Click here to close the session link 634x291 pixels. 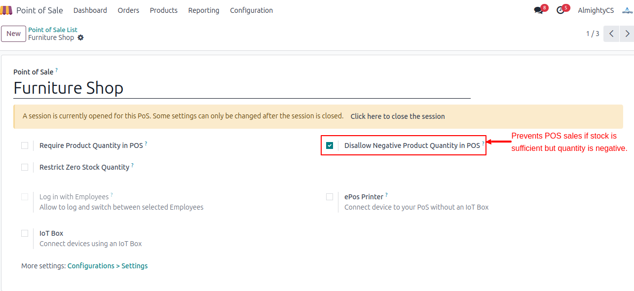[397, 116]
